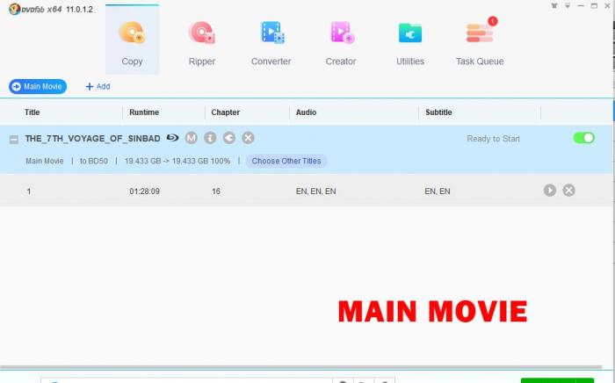
Task: Open the title bar dropdown menu arrow
Action: 568,6
